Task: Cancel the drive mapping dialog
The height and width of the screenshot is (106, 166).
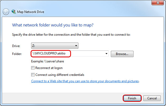Action: 152,98
